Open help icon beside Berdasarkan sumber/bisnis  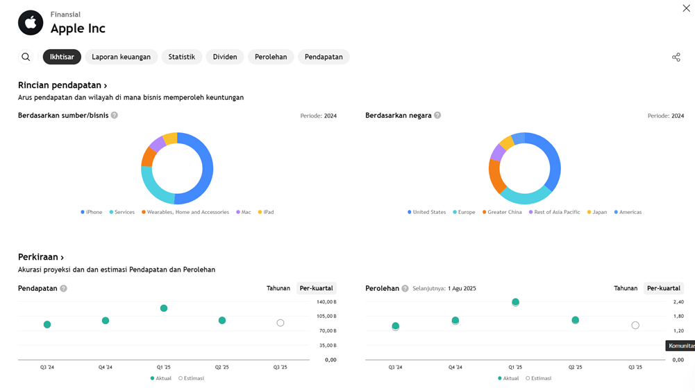tap(115, 116)
